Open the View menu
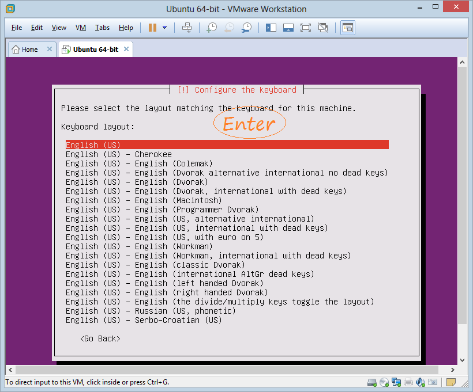Screen dimensions: 473x392 pyautogui.click(x=59, y=28)
